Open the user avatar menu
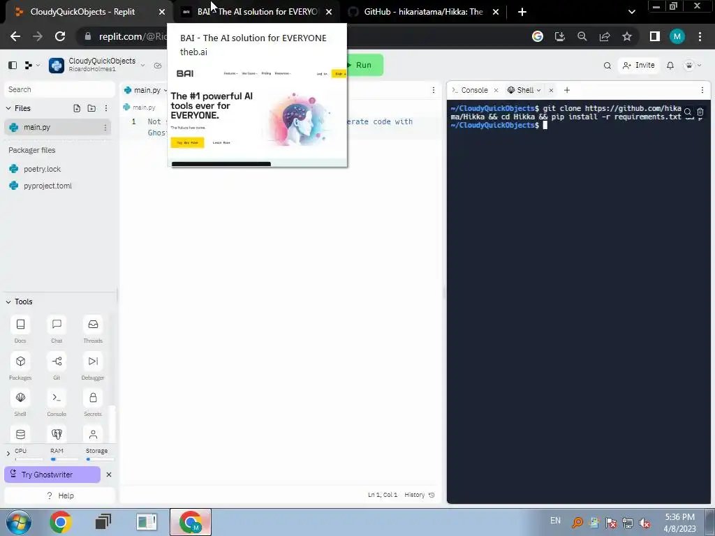 [692, 66]
